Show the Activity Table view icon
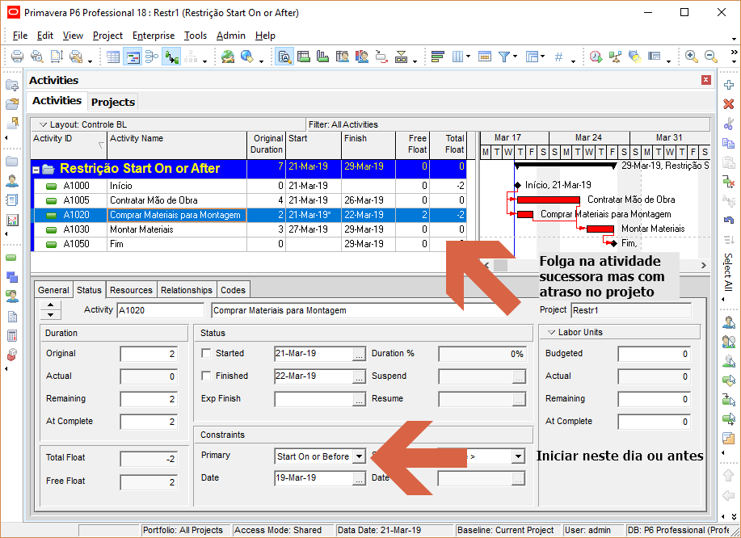 [113, 57]
